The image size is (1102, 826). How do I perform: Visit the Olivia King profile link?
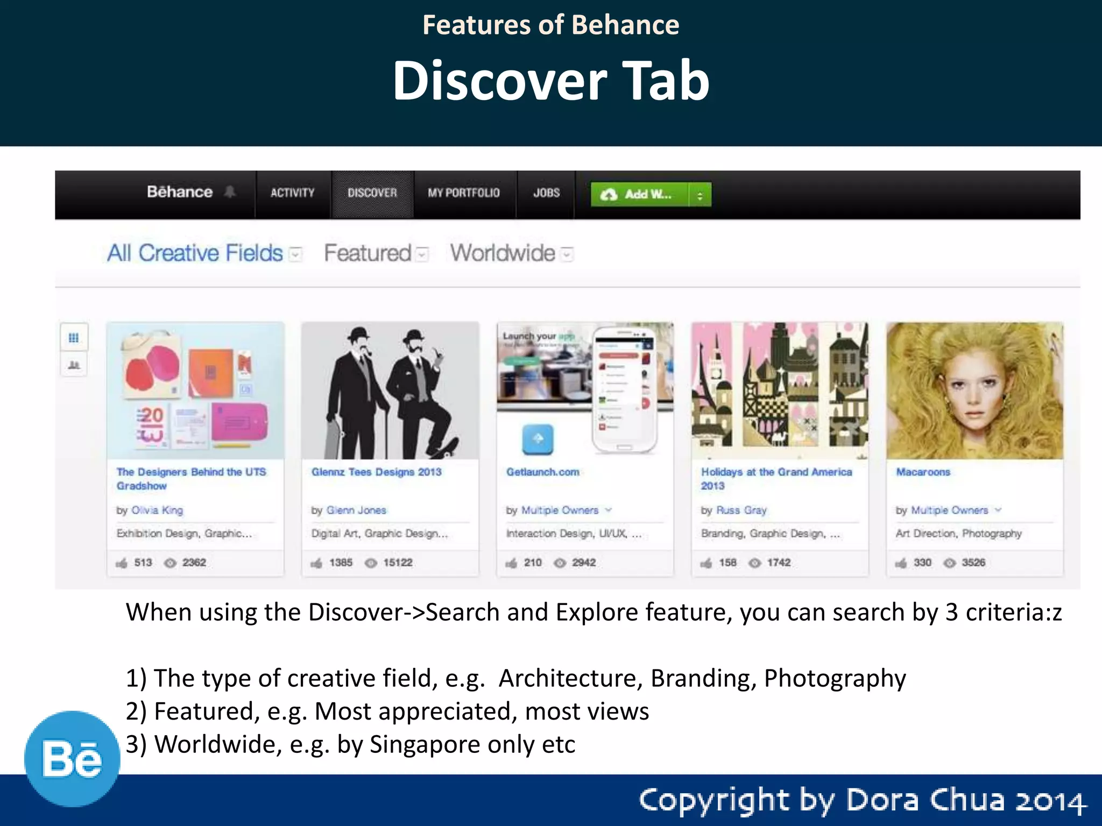coord(157,510)
